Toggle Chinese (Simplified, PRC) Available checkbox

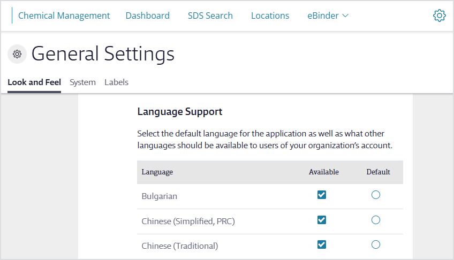(x=322, y=220)
